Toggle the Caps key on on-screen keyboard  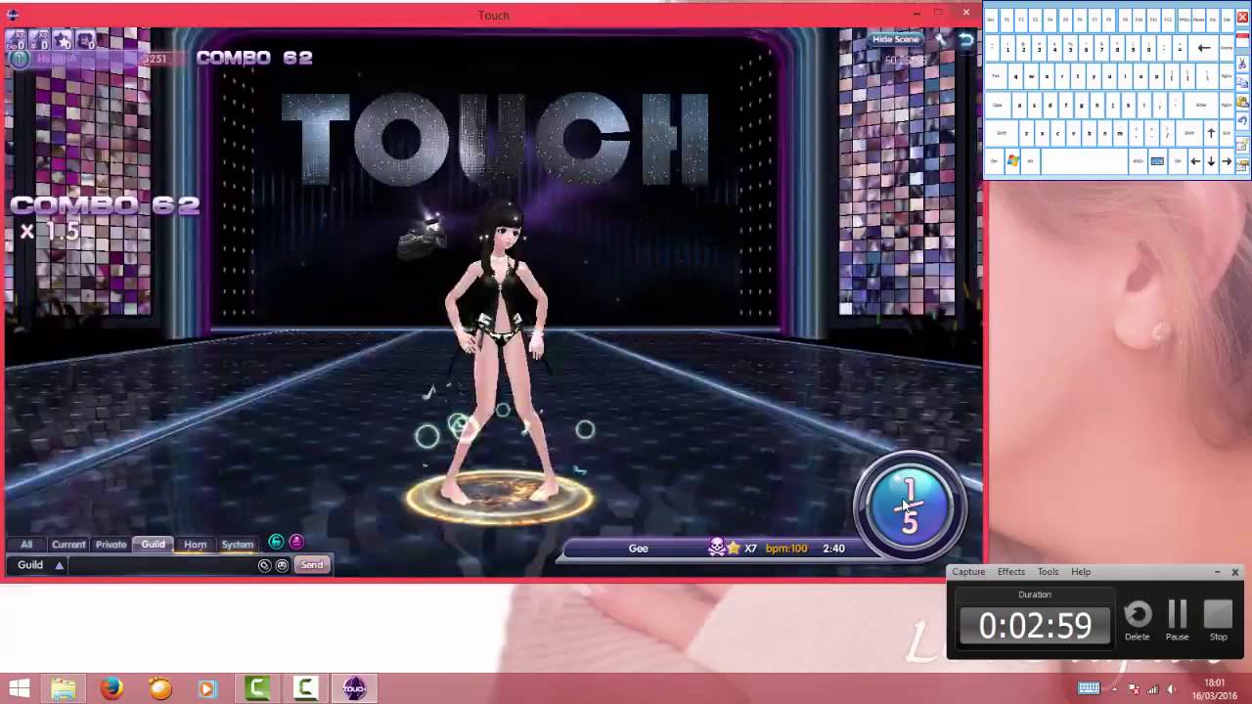coord(998,105)
